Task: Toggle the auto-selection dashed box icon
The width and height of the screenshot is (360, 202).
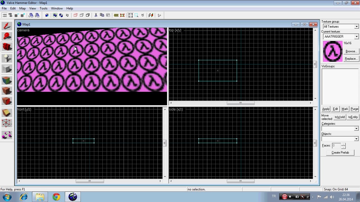Action: coord(136,15)
